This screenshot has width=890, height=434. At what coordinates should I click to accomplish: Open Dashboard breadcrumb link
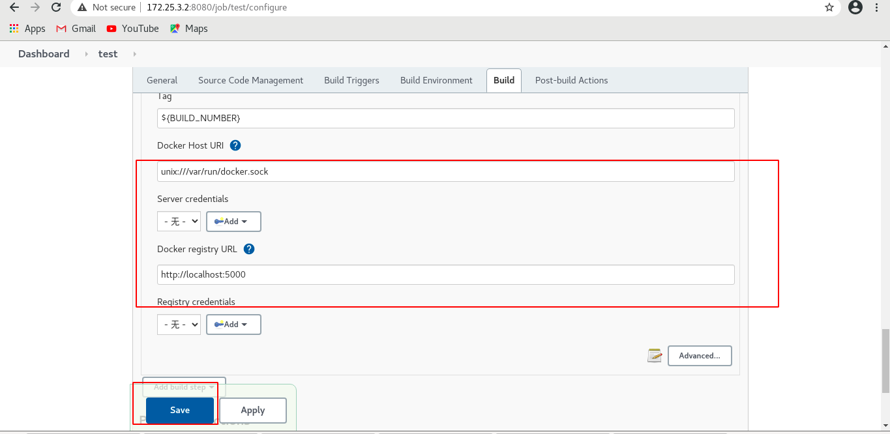44,54
